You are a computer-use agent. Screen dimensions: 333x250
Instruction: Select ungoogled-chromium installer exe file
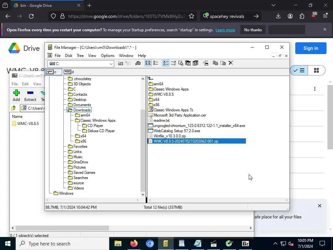[x=196, y=126]
